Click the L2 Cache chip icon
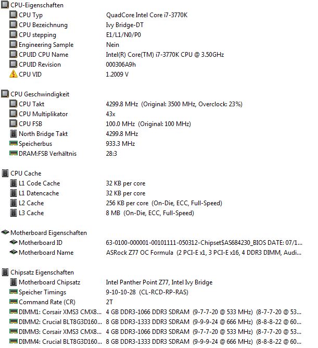318x348 pixels. pyautogui.click(x=14, y=203)
